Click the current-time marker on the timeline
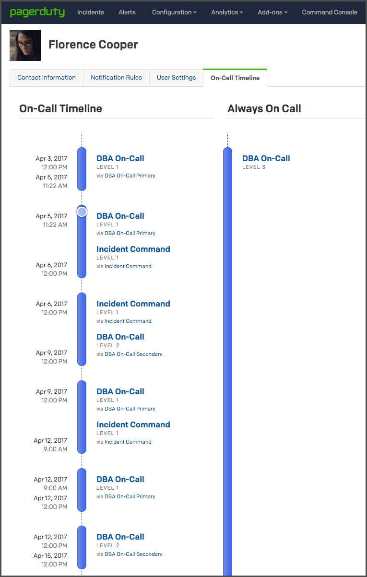The image size is (367, 577). [82, 211]
